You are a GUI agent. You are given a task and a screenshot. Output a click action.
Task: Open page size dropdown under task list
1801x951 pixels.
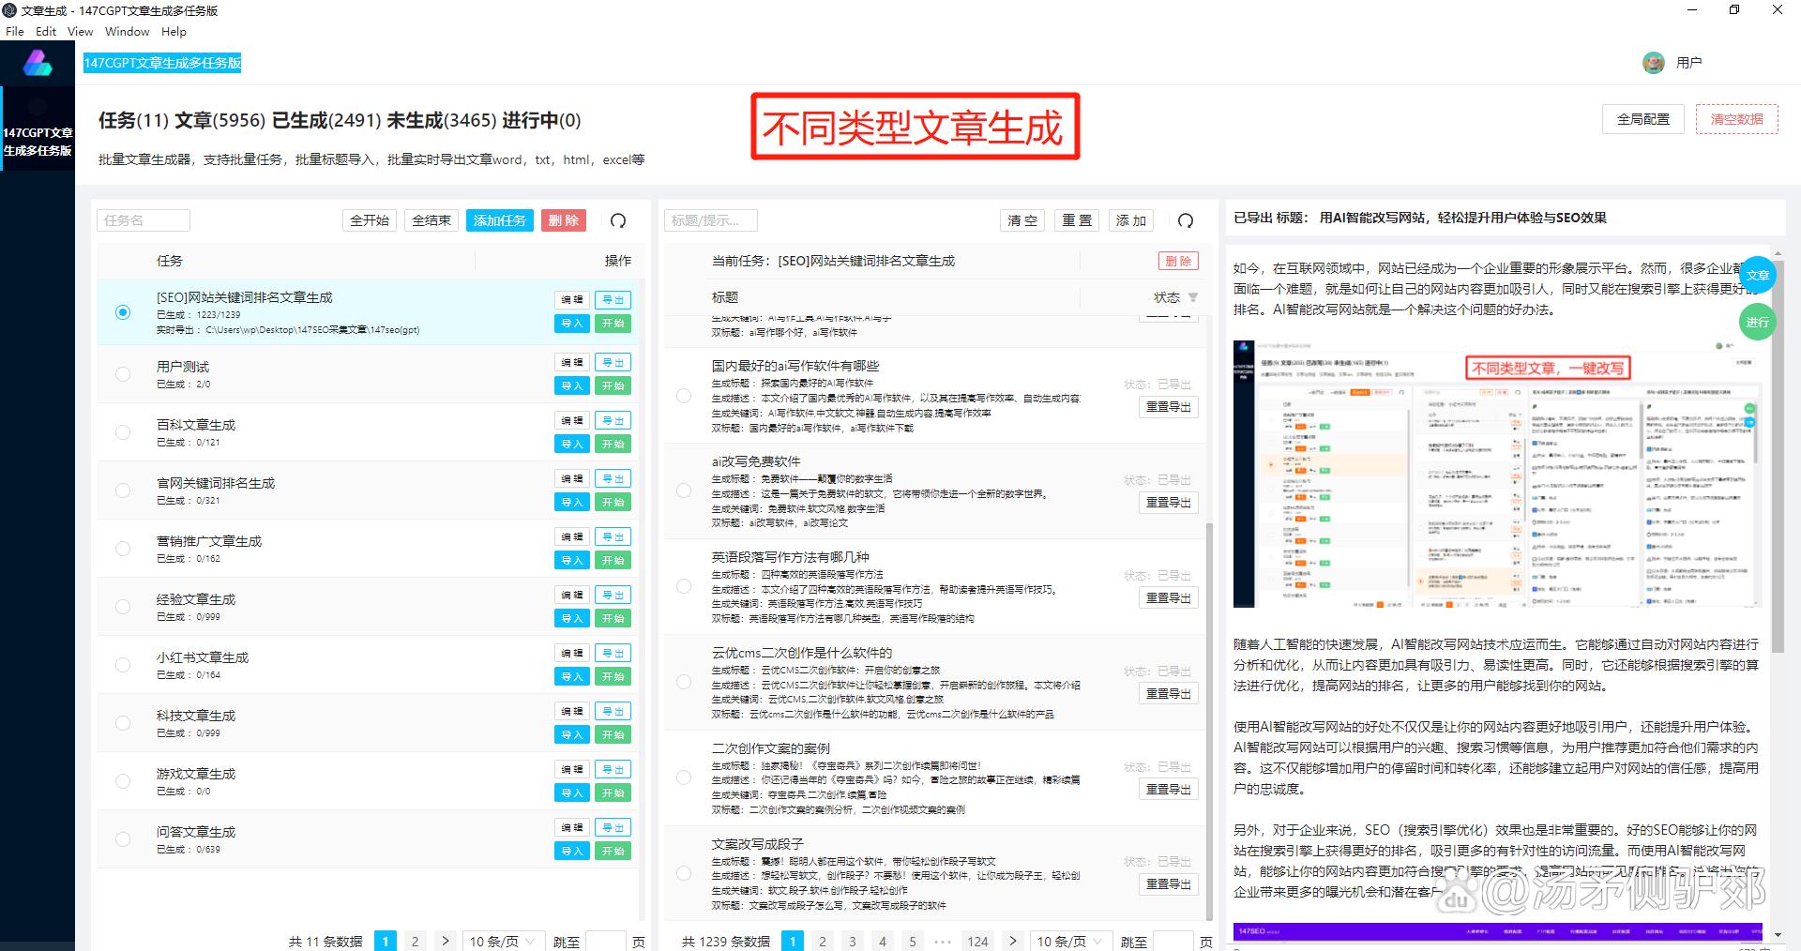click(501, 941)
